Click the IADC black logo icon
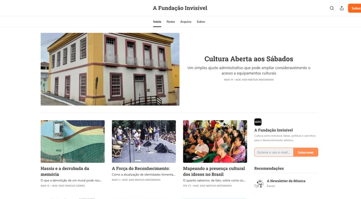Viewport: 361px width, 199px height. pyautogui.click(x=258, y=122)
